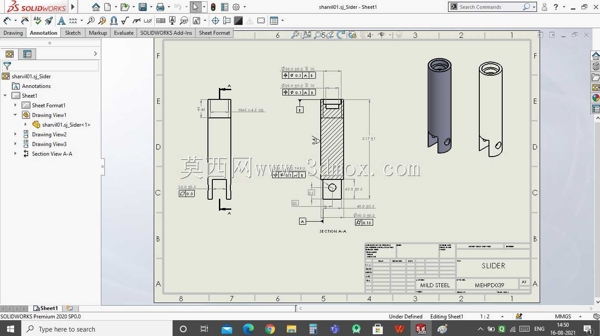Switch to FeatureManager design tree tab
The image size is (600, 336).
coord(10,54)
